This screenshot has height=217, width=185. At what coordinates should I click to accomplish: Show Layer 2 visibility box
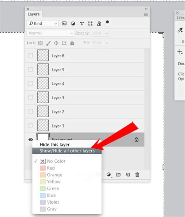point(30,111)
